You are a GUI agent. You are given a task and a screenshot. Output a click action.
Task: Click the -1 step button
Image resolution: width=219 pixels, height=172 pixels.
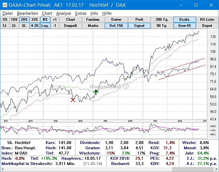click(55, 26)
